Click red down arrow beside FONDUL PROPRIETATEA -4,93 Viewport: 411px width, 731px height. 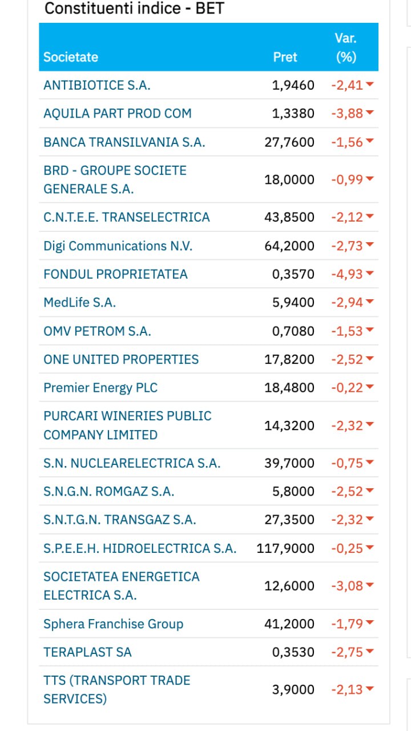(x=370, y=274)
